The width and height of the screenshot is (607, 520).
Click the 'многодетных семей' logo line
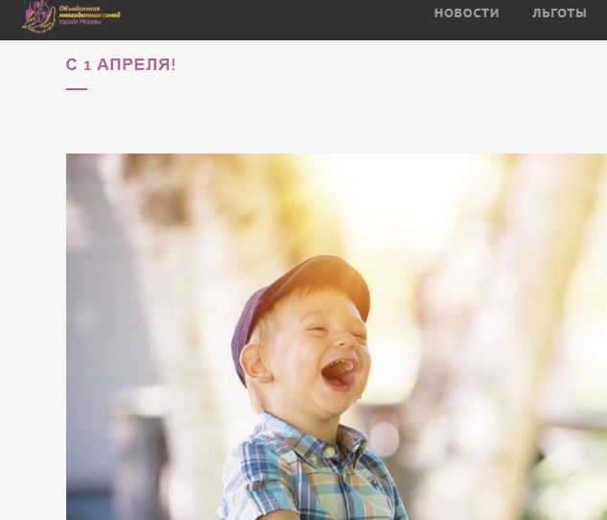(x=89, y=15)
